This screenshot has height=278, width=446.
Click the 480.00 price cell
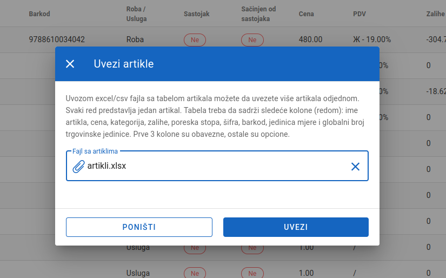pos(311,39)
